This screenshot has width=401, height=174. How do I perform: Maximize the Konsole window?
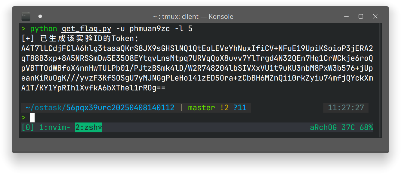pyautogui.click(x=361, y=16)
